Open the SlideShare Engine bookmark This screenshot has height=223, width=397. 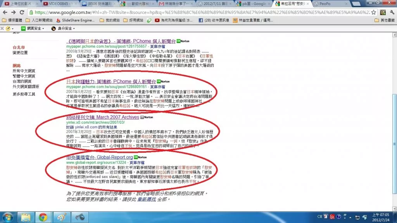[x=76, y=20]
